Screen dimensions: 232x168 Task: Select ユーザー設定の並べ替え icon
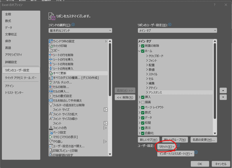point(51,146)
